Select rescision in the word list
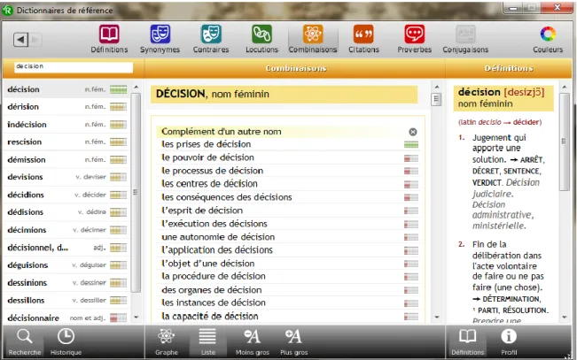Screen dimensions: 577x360 67,142
